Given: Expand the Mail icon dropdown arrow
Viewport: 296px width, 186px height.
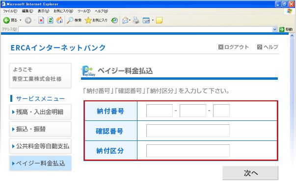Looking at the screenshot, I should click(x=130, y=20).
